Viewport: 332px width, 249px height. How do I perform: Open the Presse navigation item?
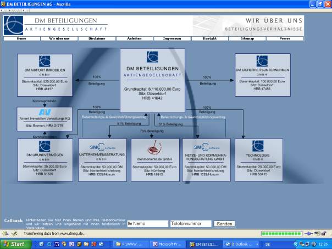tap(285, 38)
